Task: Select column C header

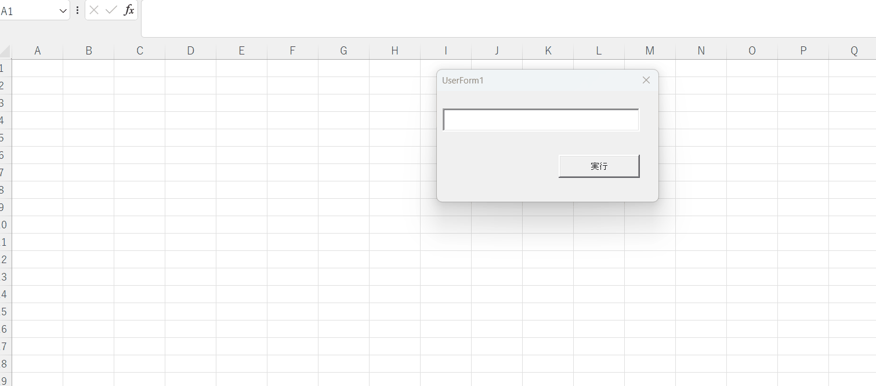Action: 139,50
